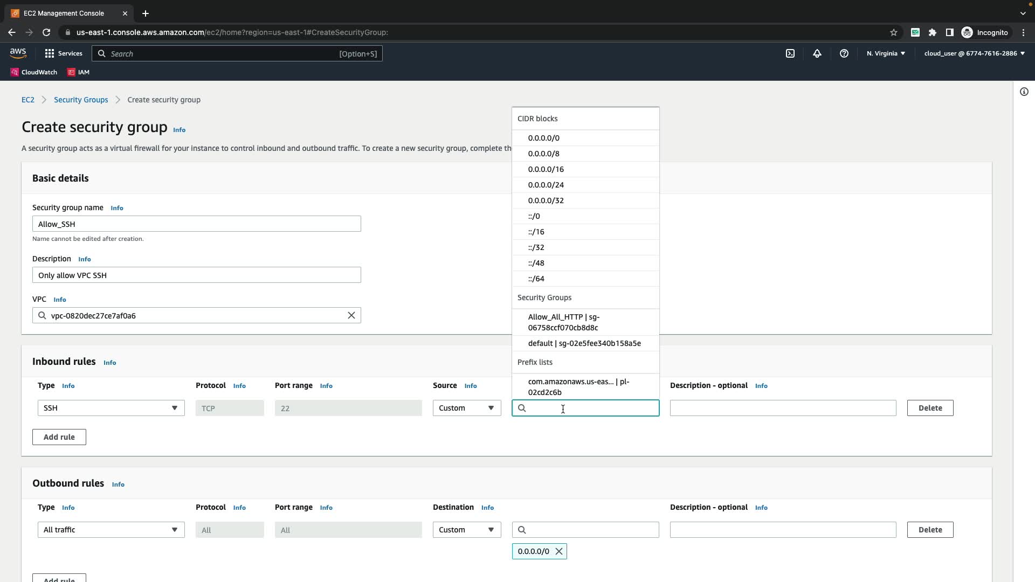Bookmark this page with star icon
This screenshot has width=1035, height=582.
(x=894, y=32)
